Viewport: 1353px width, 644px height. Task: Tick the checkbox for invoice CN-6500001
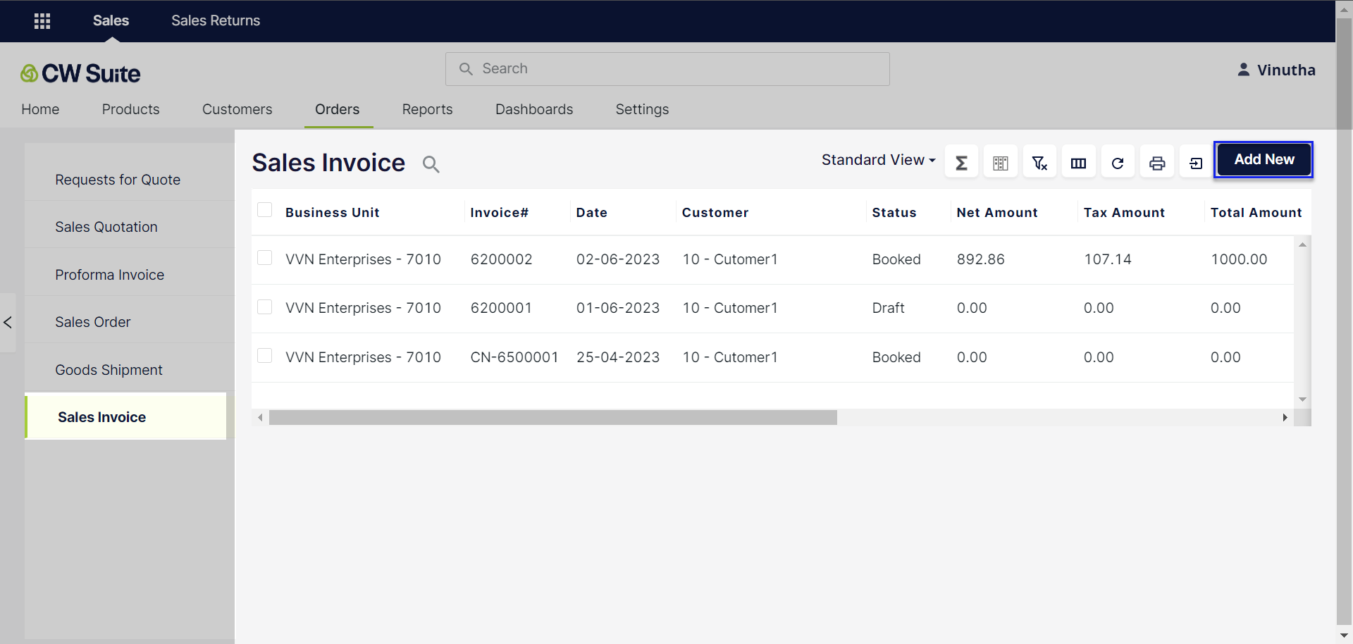[265, 356]
